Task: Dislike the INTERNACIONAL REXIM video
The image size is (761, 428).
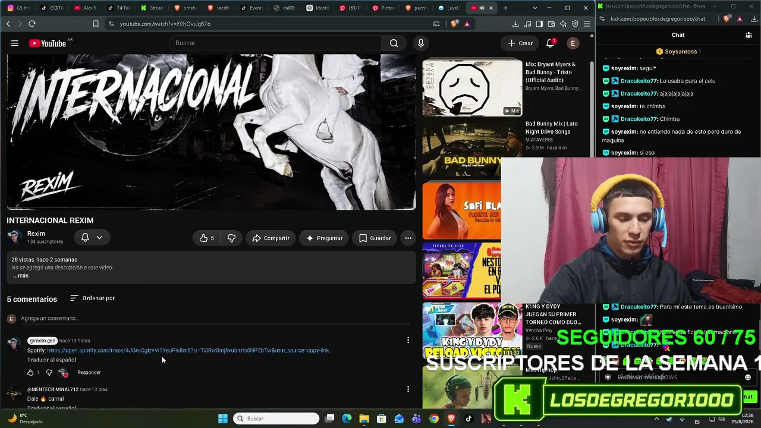Action: [x=231, y=238]
